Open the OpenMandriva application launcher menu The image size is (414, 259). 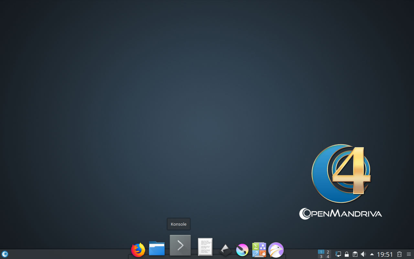(x=5, y=254)
